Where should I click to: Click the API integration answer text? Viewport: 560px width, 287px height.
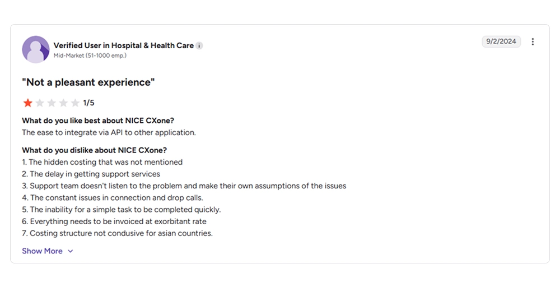[x=109, y=133]
